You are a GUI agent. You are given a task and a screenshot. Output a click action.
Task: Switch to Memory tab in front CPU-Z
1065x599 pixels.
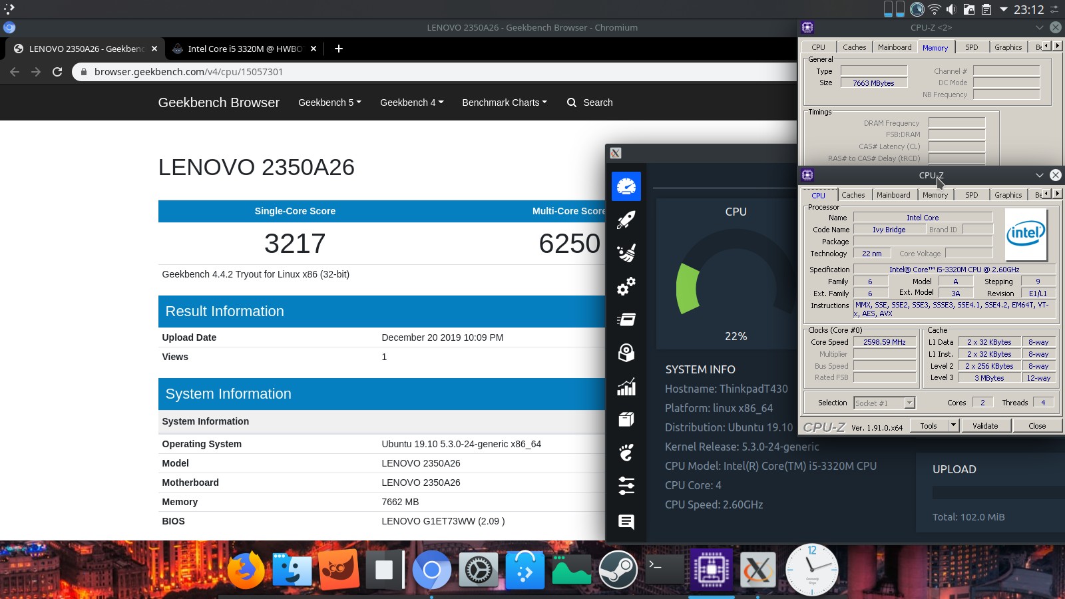[935, 195]
